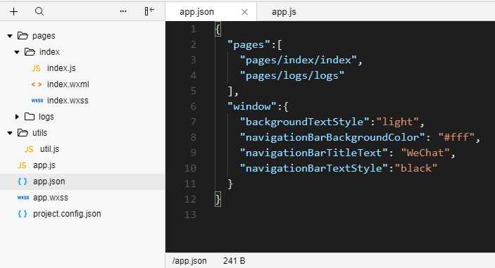Open util.js in the file tree

tap(49, 149)
